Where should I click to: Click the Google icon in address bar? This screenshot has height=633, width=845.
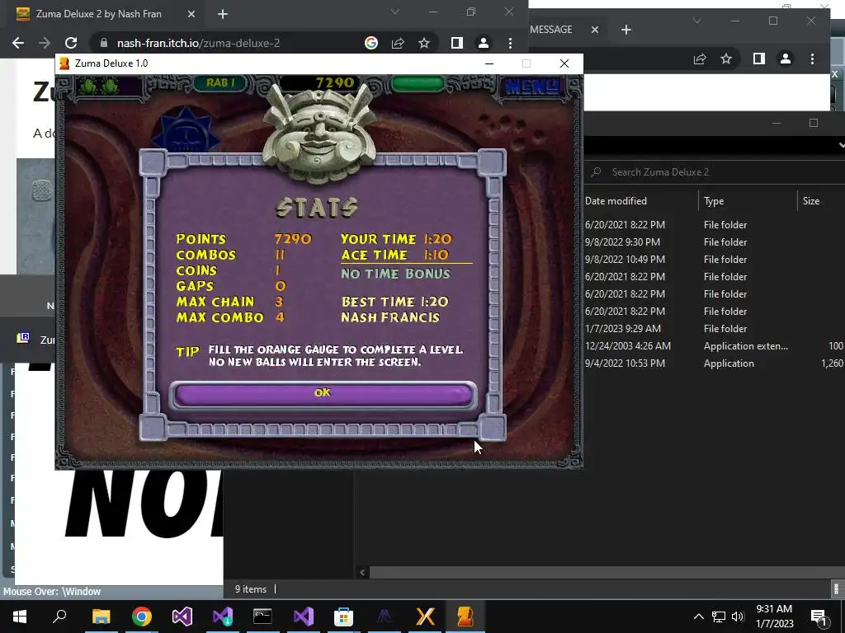(x=371, y=43)
